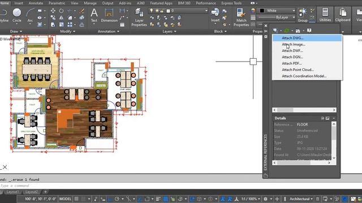Expand the Annotation panel dropdown
The height and width of the screenshot is (203, 362).
coord(109,32)
